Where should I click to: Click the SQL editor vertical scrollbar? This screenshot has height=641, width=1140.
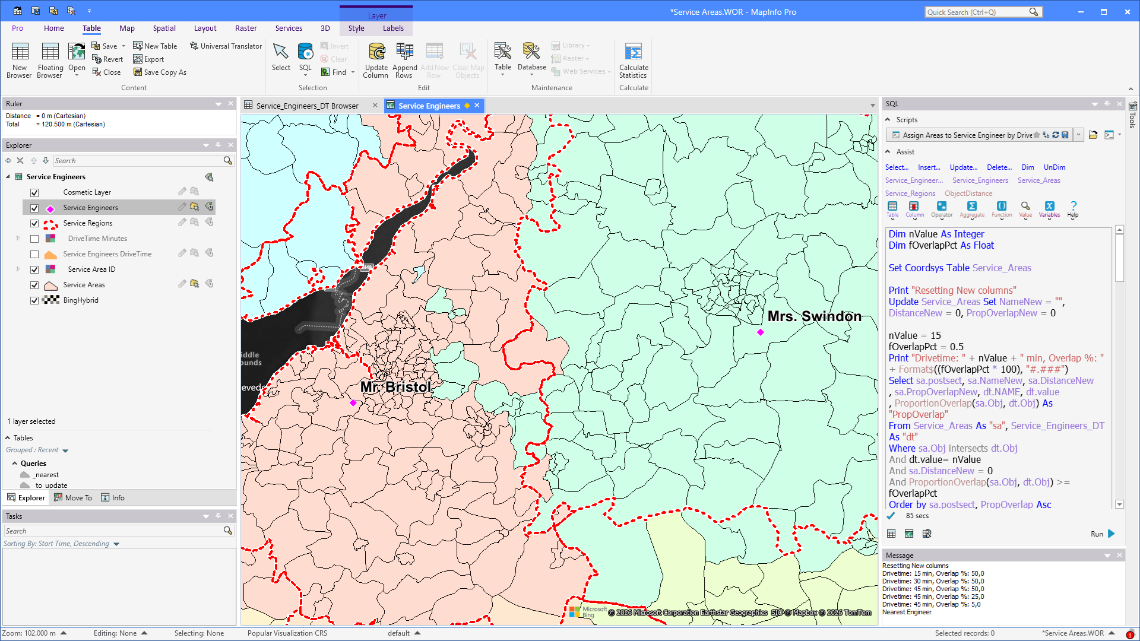pos(1119,258)
